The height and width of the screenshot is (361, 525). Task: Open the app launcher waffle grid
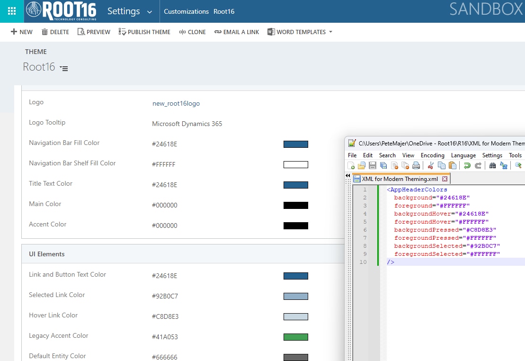[x=12, y=11]
